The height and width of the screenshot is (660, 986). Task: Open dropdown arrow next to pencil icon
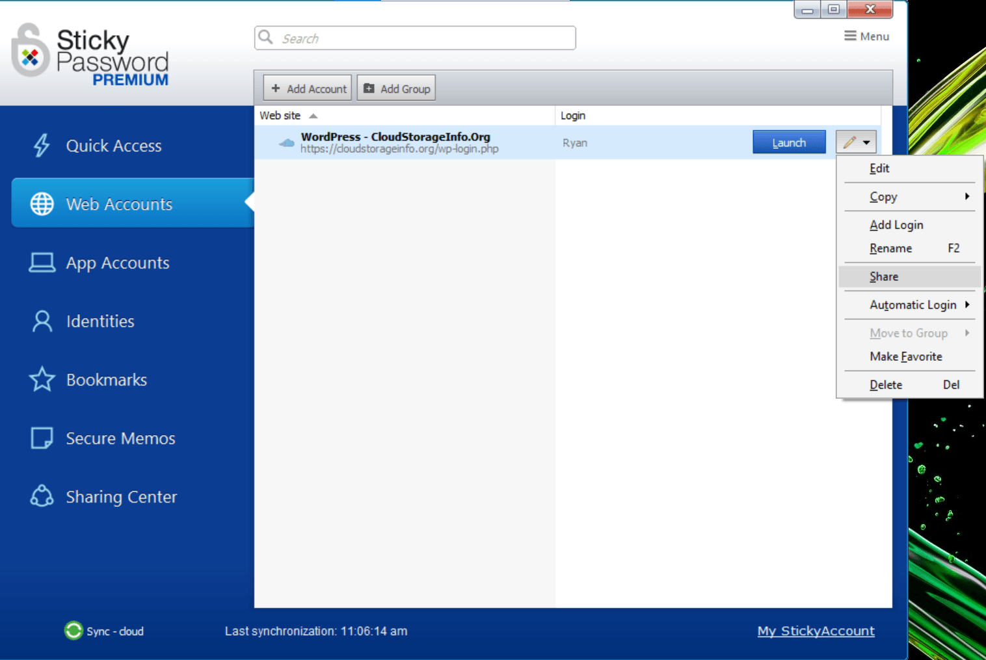click(866, 142)
